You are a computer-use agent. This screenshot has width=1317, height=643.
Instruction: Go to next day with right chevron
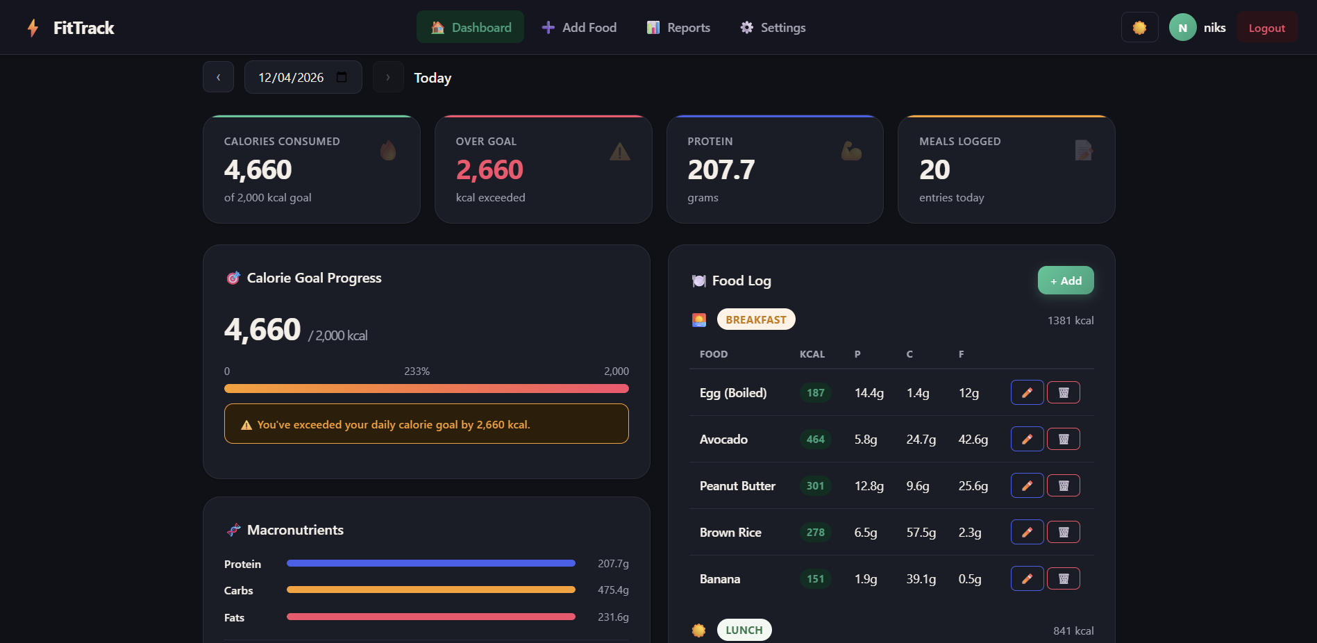click(x=388, y=77)
